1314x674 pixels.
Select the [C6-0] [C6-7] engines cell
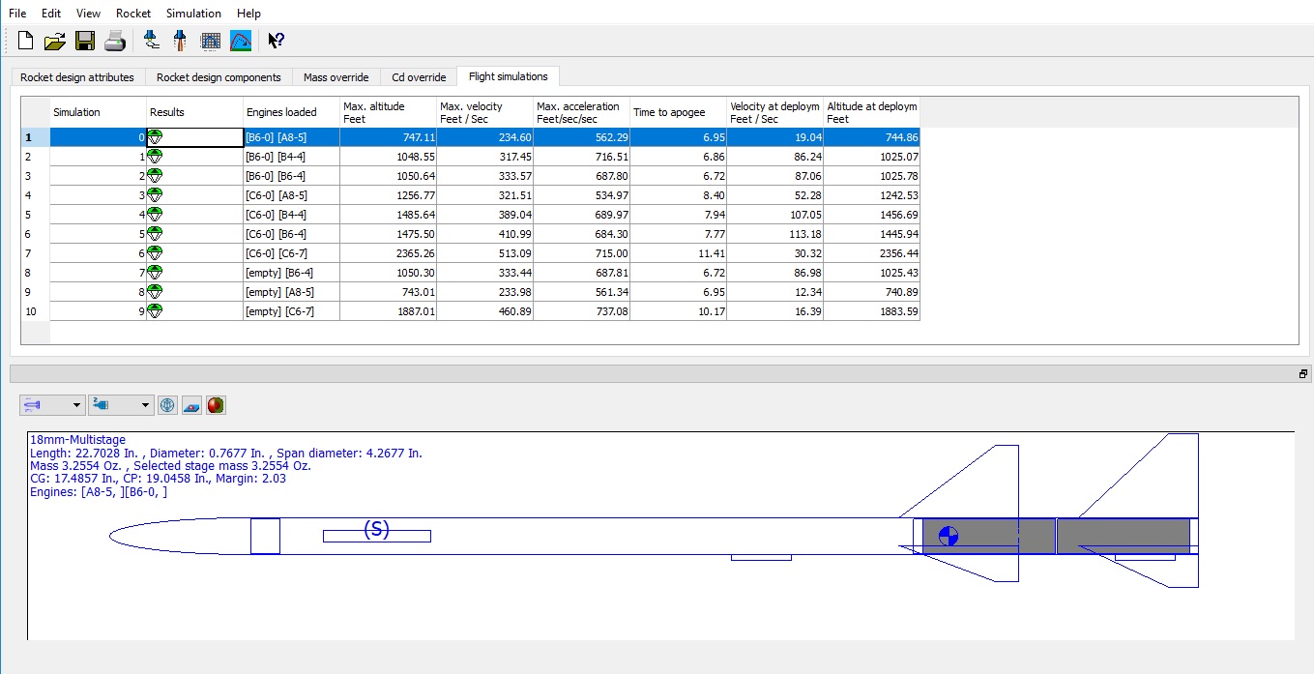tap(291, 253)
